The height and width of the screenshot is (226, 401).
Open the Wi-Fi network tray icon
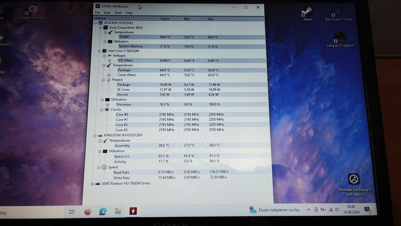pyautogui.click(x=331, y=210)
